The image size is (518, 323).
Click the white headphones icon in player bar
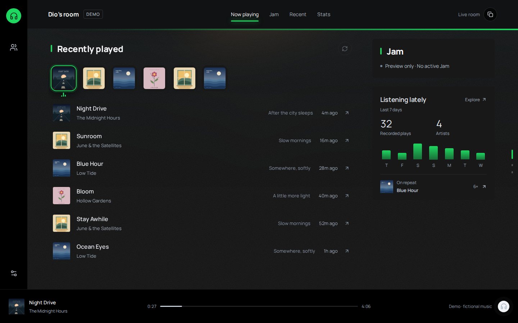point(504,306)
